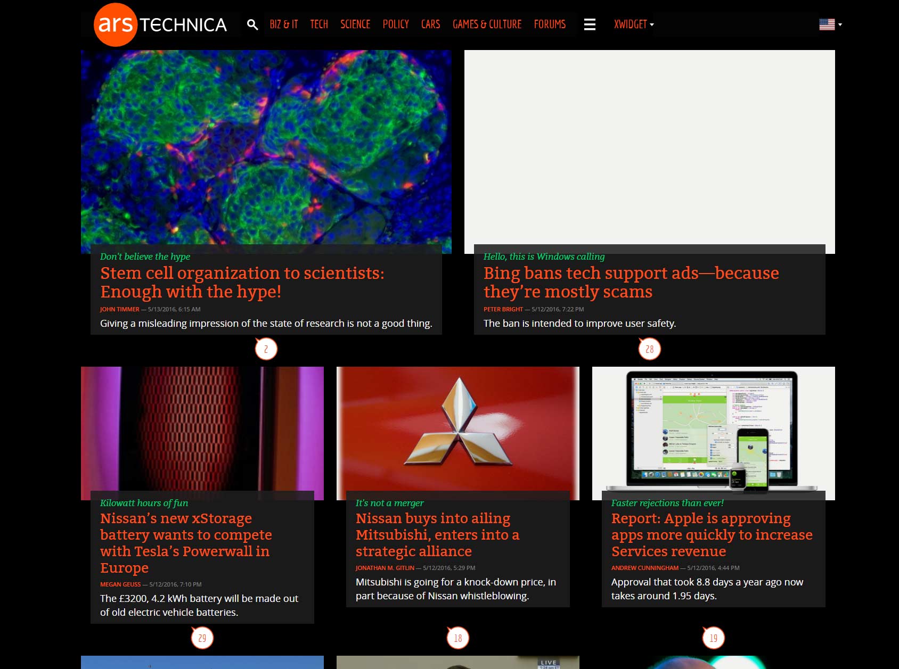899x669 pixels.
Task: Click the comment bubble showing 2
Action: pyautogui.click(x=266, y=349)
